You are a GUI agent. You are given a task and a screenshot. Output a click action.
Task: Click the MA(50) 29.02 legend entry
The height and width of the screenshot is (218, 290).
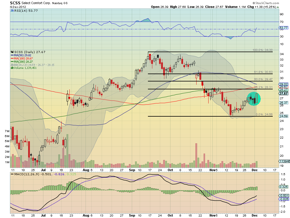point(22,55)
